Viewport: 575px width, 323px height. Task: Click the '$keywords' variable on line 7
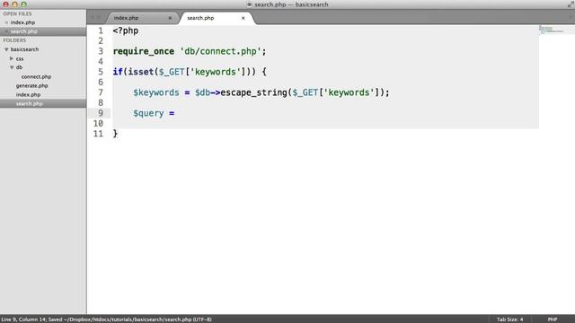[156, 92]
